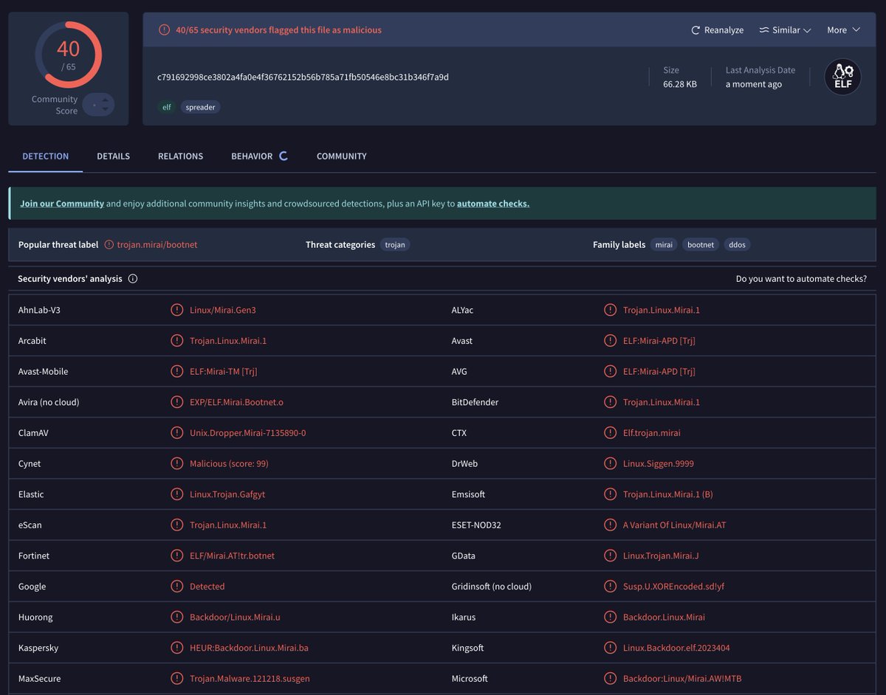Click the alert icon for DrWeb detection
This screenshot has width=886, height=695.
pyautogui.click(x=610, y=463)
